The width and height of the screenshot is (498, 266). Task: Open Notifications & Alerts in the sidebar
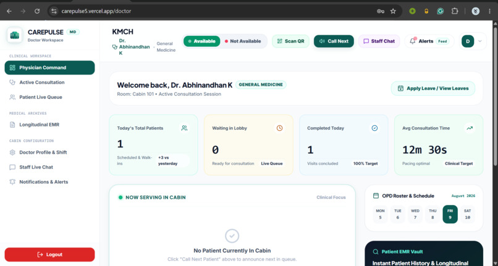click(x=49, y=182)
